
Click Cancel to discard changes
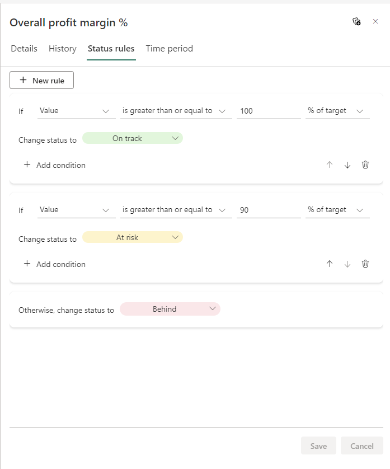tap(361, 445)
